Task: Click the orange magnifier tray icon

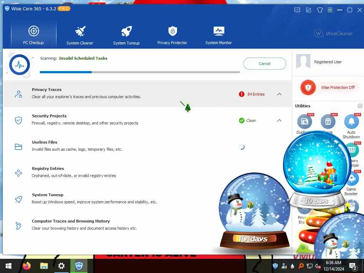Action: click(x=301, y=266)
